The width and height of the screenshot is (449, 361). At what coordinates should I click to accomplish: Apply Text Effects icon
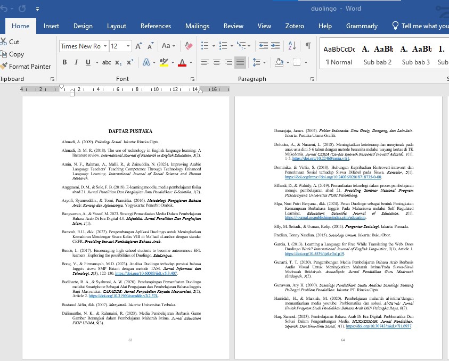click(146, 62)
